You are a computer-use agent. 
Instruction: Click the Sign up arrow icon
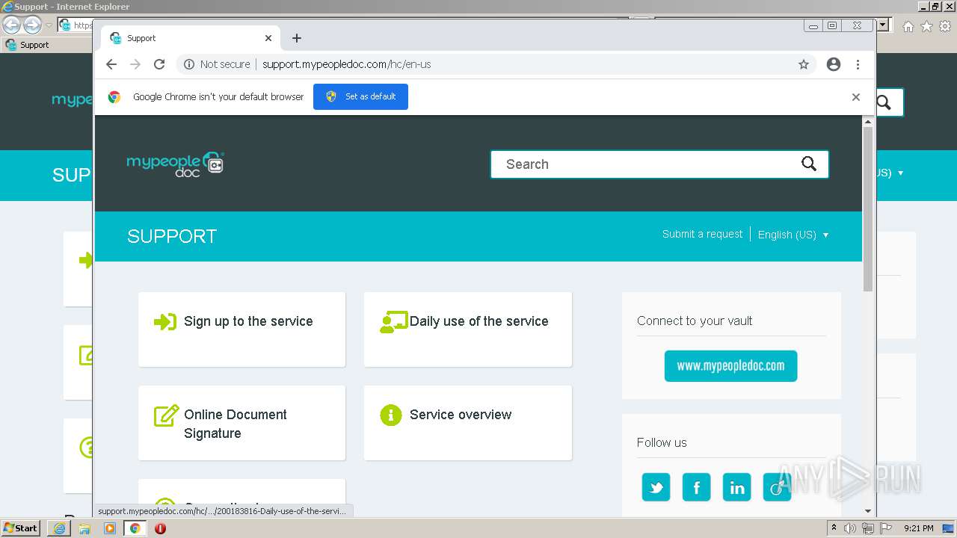coord(165,321)
